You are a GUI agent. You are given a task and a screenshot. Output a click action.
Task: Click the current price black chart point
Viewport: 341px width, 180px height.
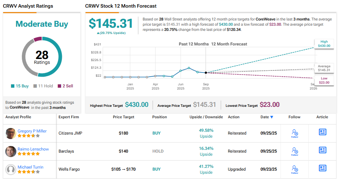[x=206, y=72]
